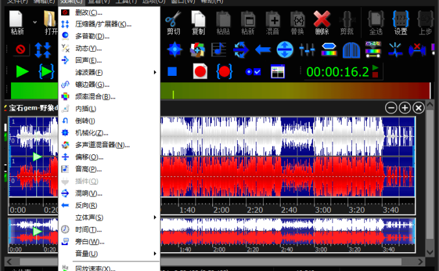Screen dimensions: 439x271
Task: Open the equalizer sliders icon
Action: tap(307, 50)
